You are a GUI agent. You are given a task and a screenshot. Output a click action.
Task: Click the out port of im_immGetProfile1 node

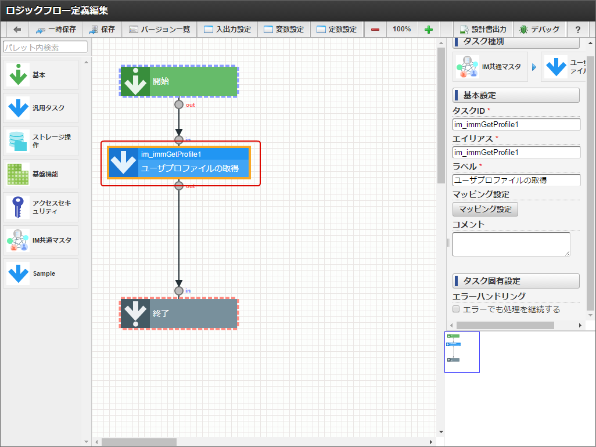click(x=179, y=186)
